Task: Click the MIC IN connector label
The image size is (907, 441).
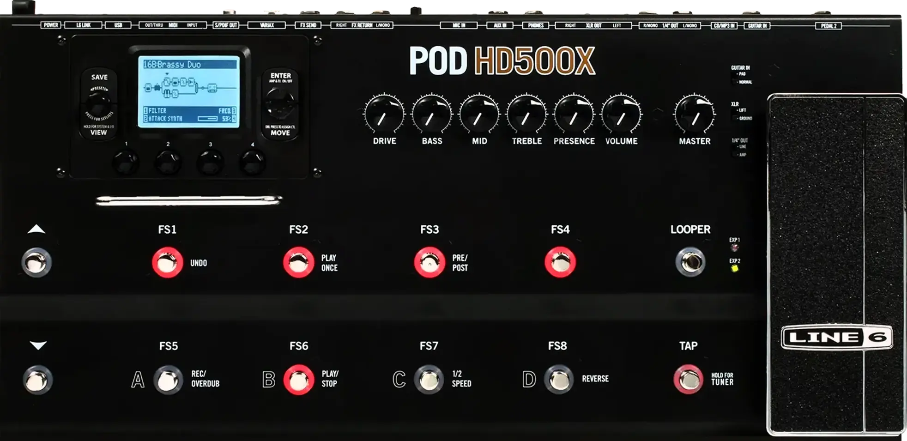Action: pyautogui.click(x=459, y=25)
